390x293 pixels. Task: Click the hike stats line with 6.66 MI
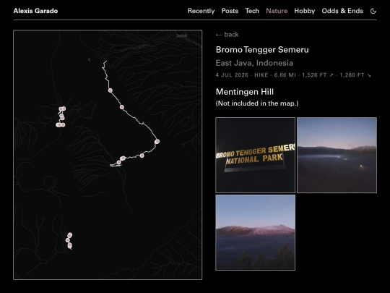(x=293, y=75)
